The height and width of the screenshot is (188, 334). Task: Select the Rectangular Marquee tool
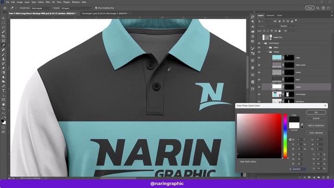pyautogui.click(x=3, y=22)
